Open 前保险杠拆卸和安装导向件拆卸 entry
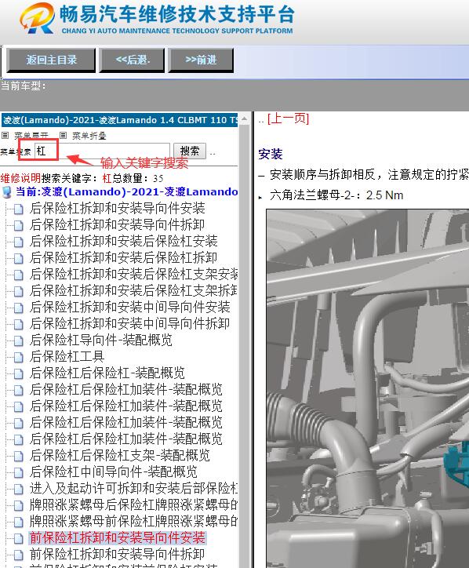This screenshot has height=568, width=469. point(117,554)
